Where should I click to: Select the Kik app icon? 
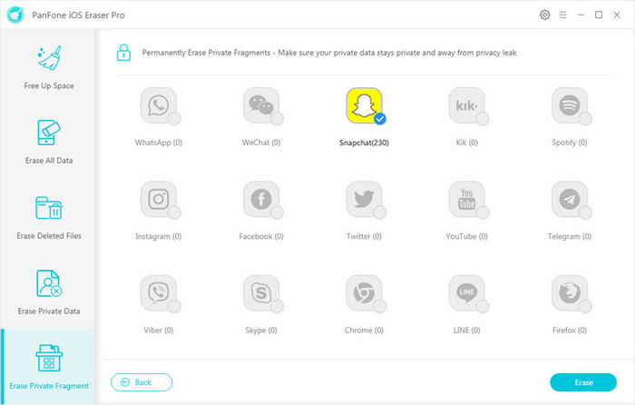[x=467, y=105]
